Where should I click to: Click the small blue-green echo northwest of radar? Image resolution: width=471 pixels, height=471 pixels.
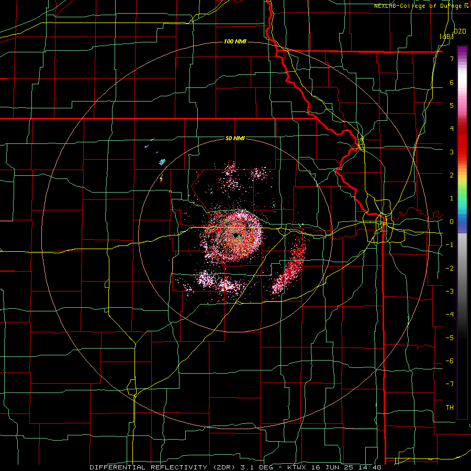(163, 162)
